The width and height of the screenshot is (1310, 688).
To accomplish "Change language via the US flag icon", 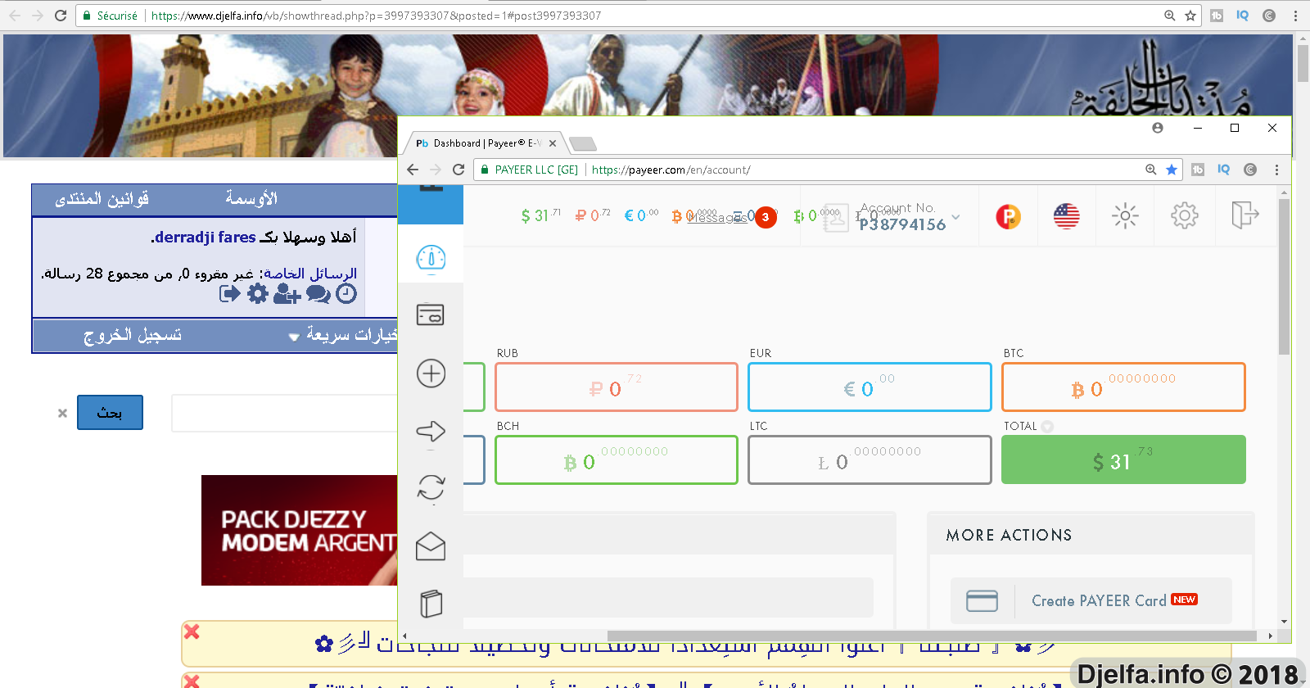I will (1066, 216).
